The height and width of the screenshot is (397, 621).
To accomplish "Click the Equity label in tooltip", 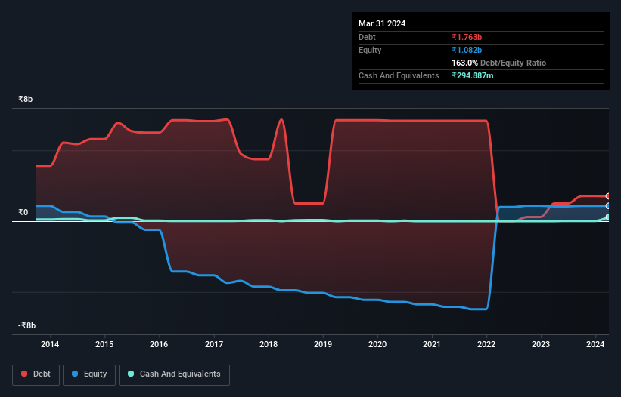I will [370, 50].
